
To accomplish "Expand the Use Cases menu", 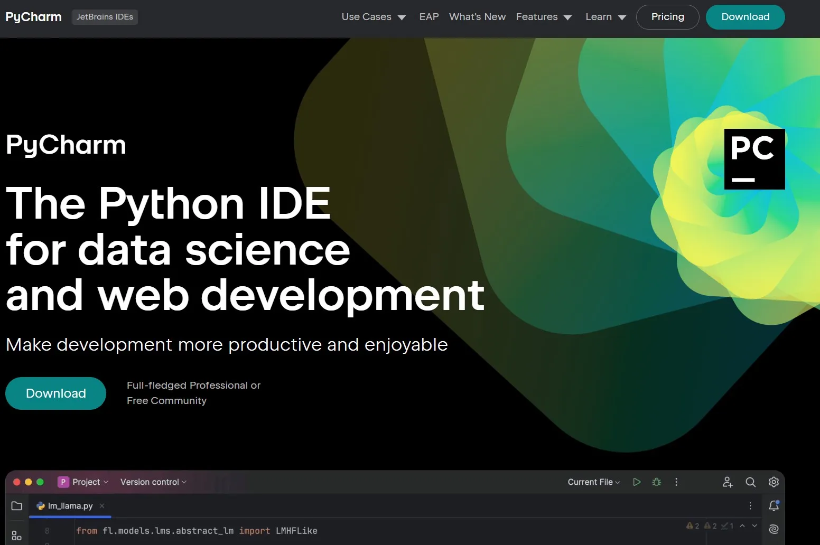I will click(374, 17).
